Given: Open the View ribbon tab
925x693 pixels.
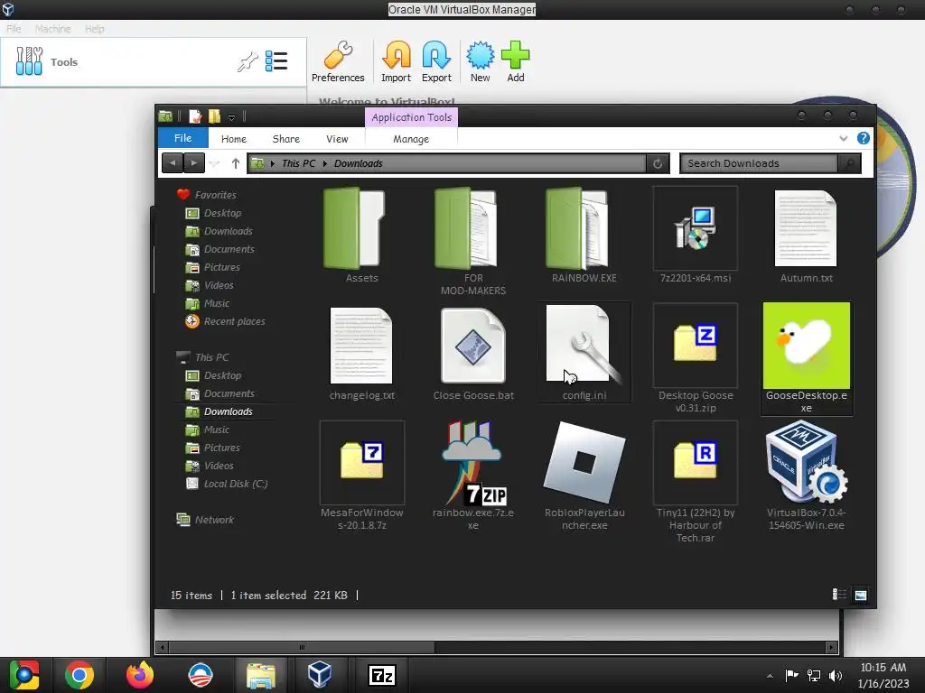Looking at the screenshot, I should coord(337,139).
